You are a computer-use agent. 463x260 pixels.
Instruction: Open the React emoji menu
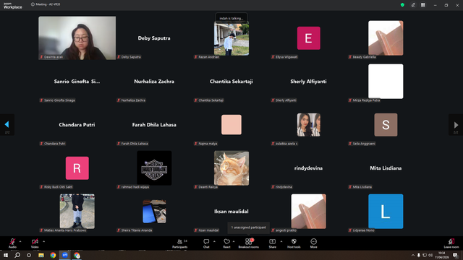pos(226,243)
